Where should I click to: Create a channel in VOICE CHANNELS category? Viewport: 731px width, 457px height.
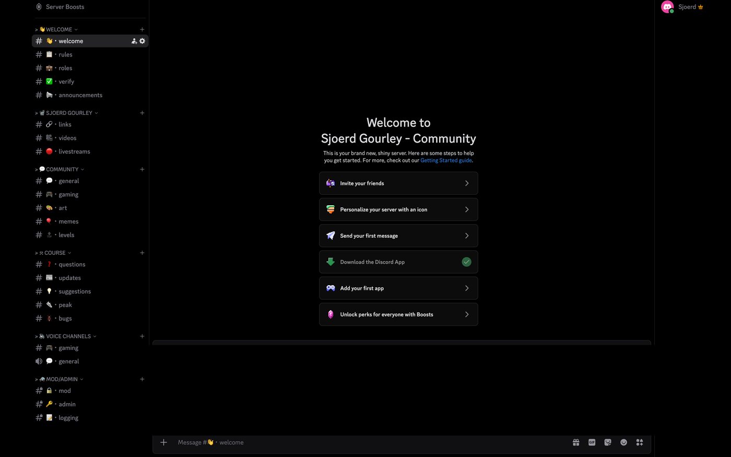click(x=142, y=336)
